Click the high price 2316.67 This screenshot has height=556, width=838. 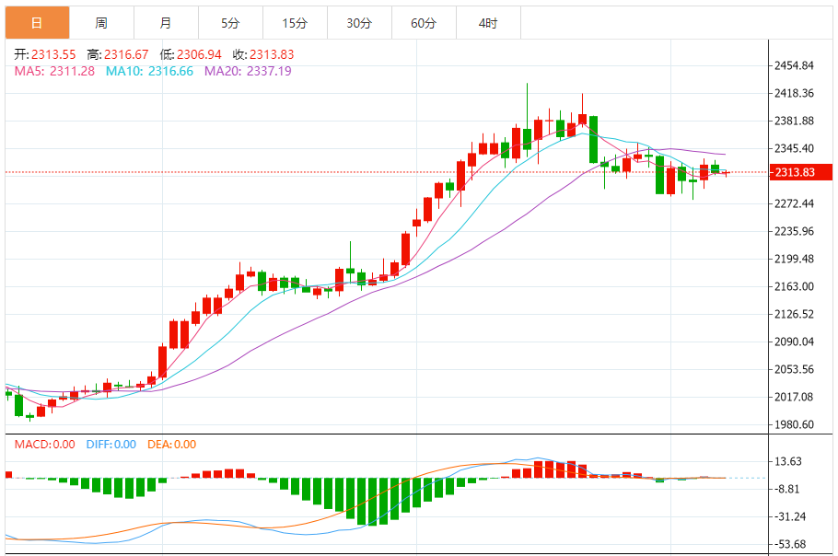[x=126, y=54]
